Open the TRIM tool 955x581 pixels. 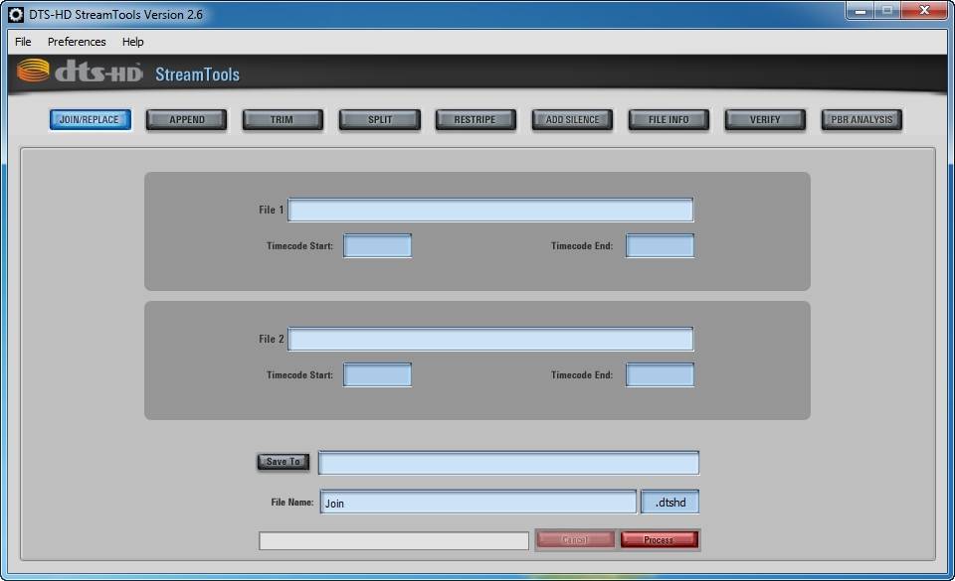(282, 120)
